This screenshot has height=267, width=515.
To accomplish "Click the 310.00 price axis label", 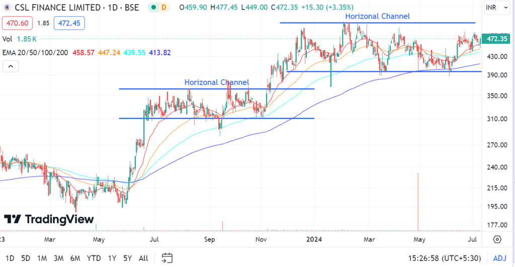I will (497, 119).
